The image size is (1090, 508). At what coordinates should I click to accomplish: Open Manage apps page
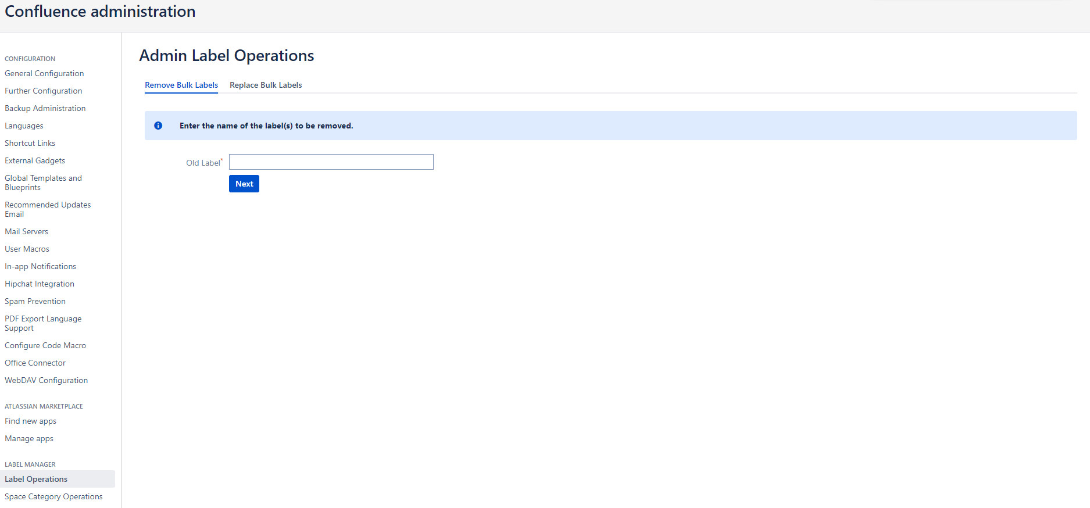pyautogui.click(x=29, y=438)
